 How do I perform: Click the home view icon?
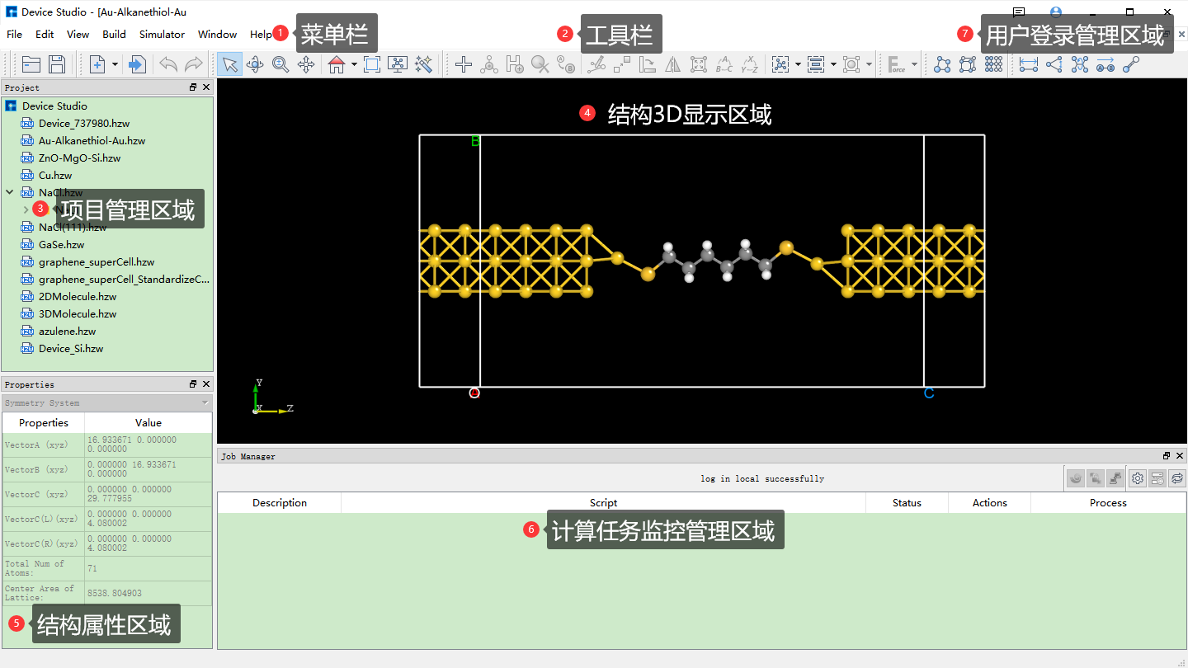point(337,64)
